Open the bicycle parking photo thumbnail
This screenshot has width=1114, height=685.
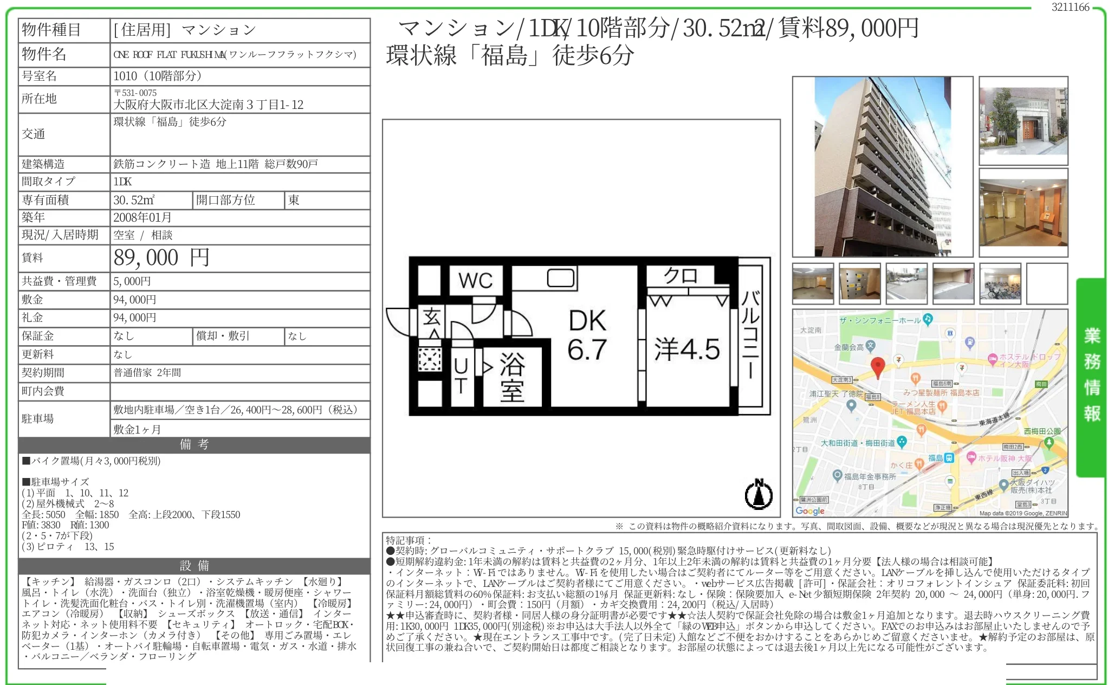point(1000,283)
